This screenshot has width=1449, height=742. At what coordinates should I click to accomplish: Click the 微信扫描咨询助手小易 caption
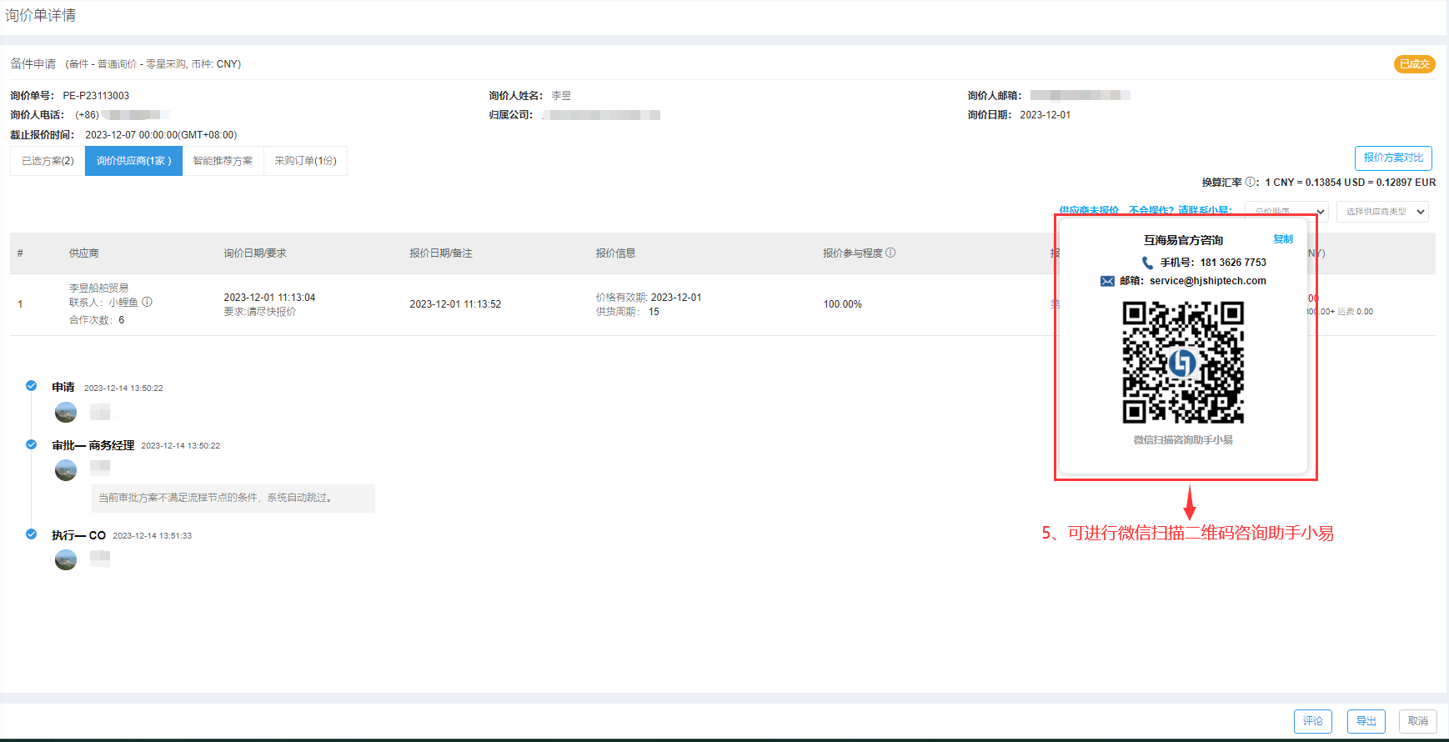[x=1183, y=440]
